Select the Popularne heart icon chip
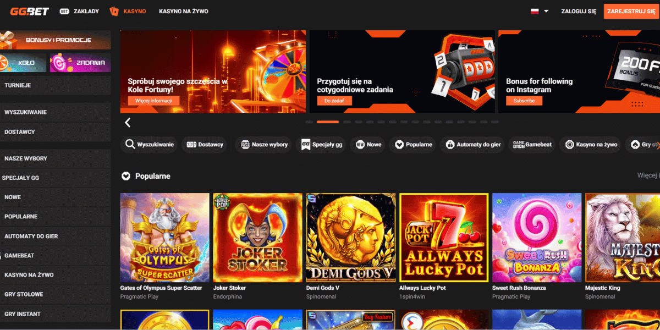 pos(414,145)
